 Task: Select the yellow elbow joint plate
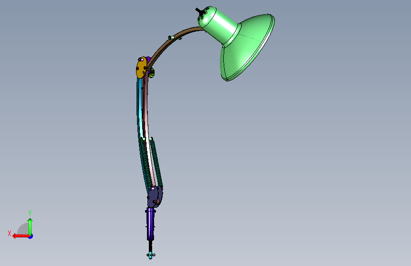pos(141,68)
